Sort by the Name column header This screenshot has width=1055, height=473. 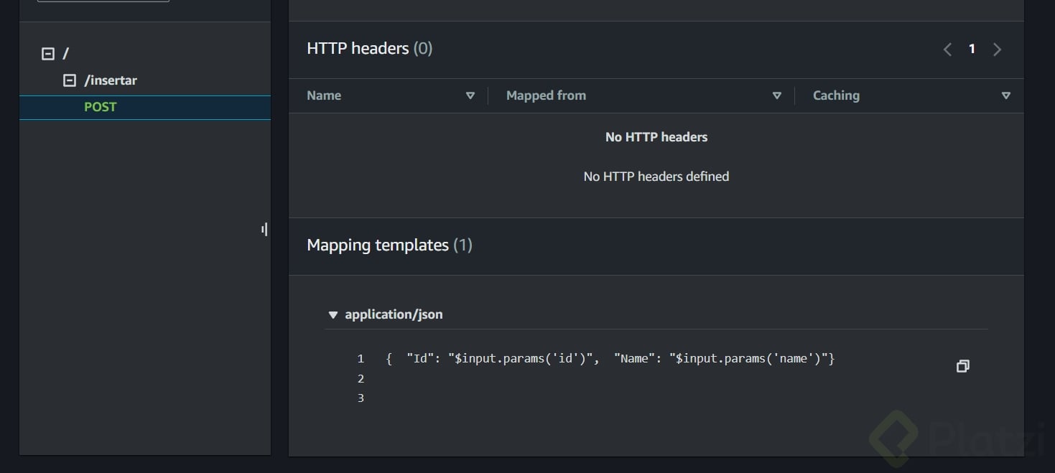coord(324,95)
